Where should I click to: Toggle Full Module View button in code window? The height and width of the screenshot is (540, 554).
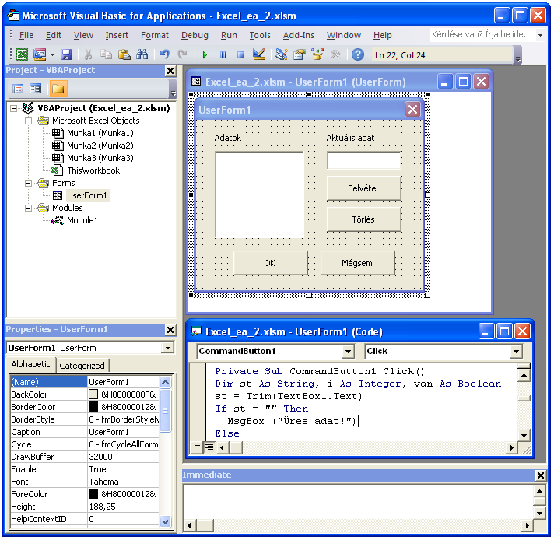tap(209, 447)
